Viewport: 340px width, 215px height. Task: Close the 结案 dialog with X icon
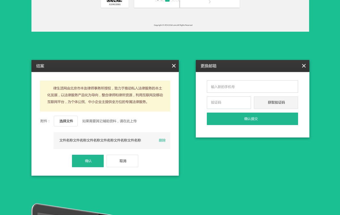point(174,66)
